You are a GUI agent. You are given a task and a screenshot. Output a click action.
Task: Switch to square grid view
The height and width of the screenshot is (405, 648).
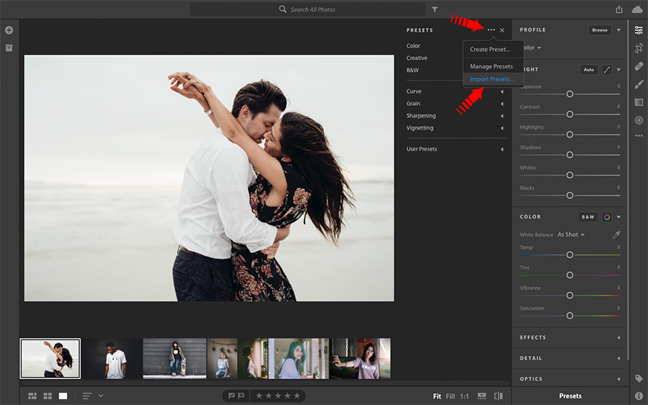point(48,396)
